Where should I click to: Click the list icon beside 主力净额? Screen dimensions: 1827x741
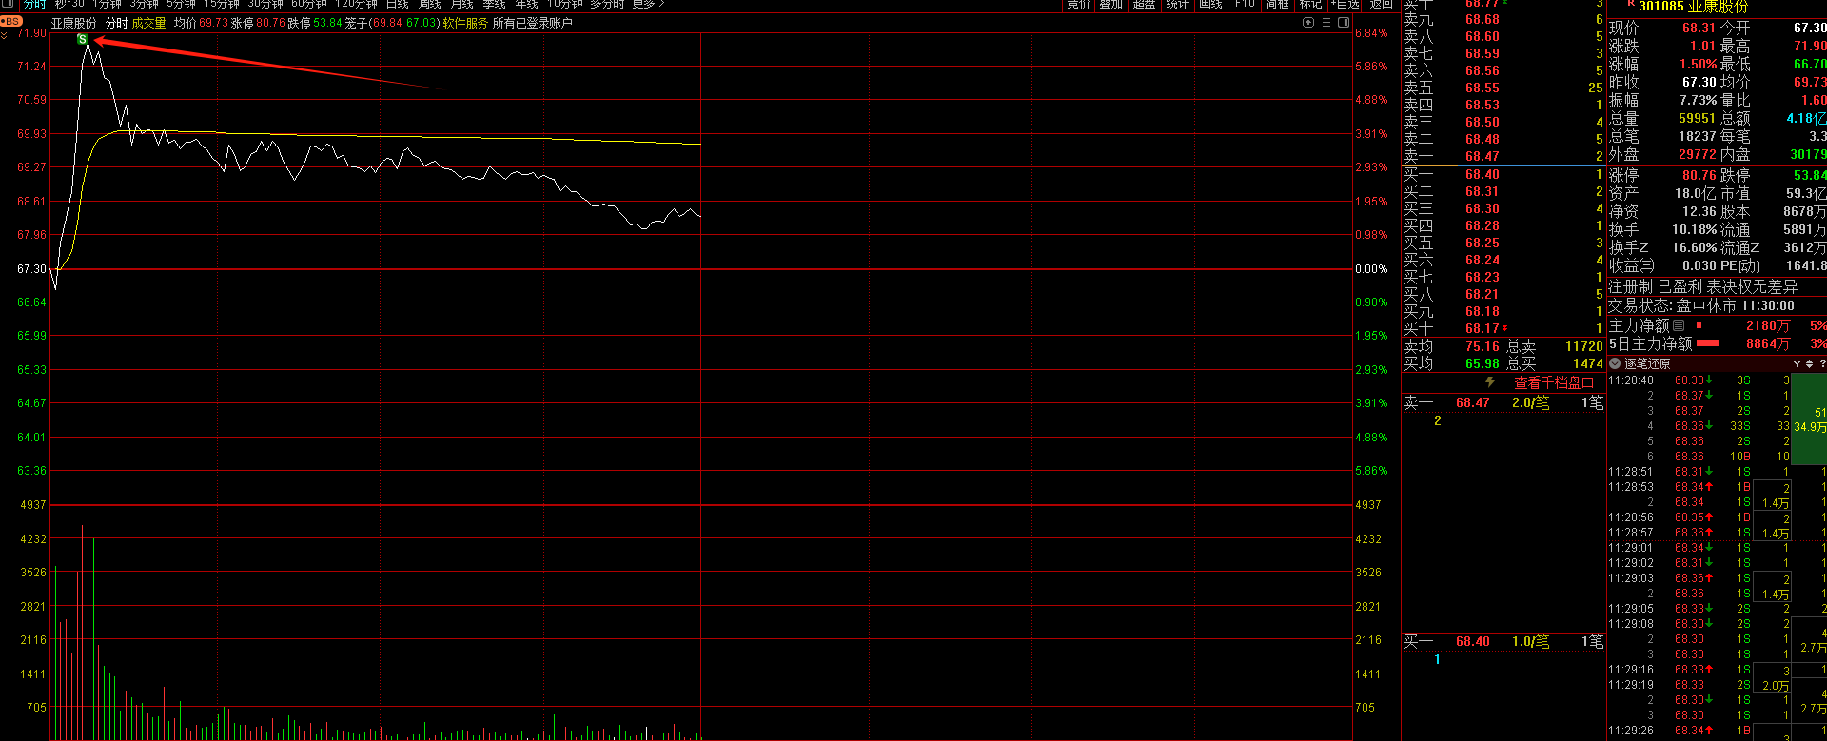1679,325
